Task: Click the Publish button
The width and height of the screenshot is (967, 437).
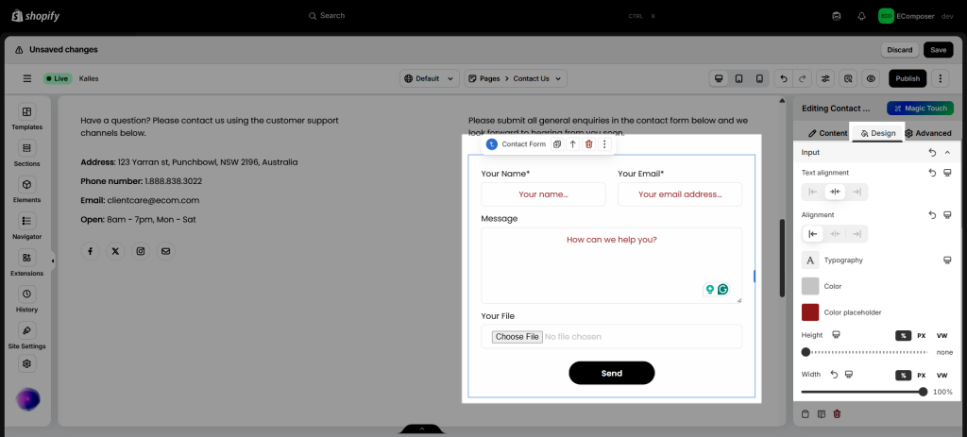Action: point(907,78)
